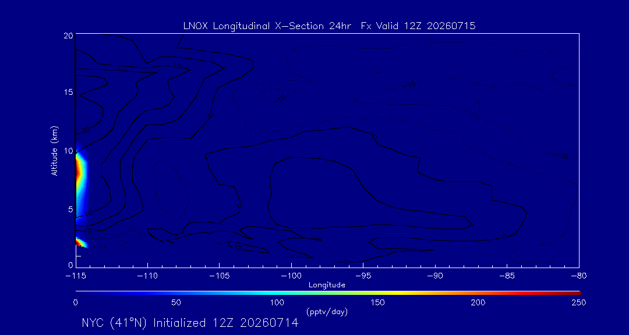
Task: Click the dashed -10 contour label near -101
Action: pos(280,97)
